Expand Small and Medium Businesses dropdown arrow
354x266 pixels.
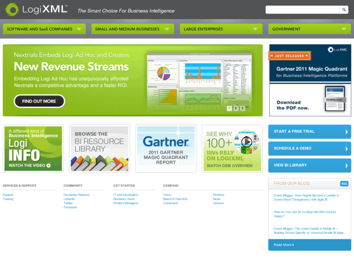tap(167, 29)
